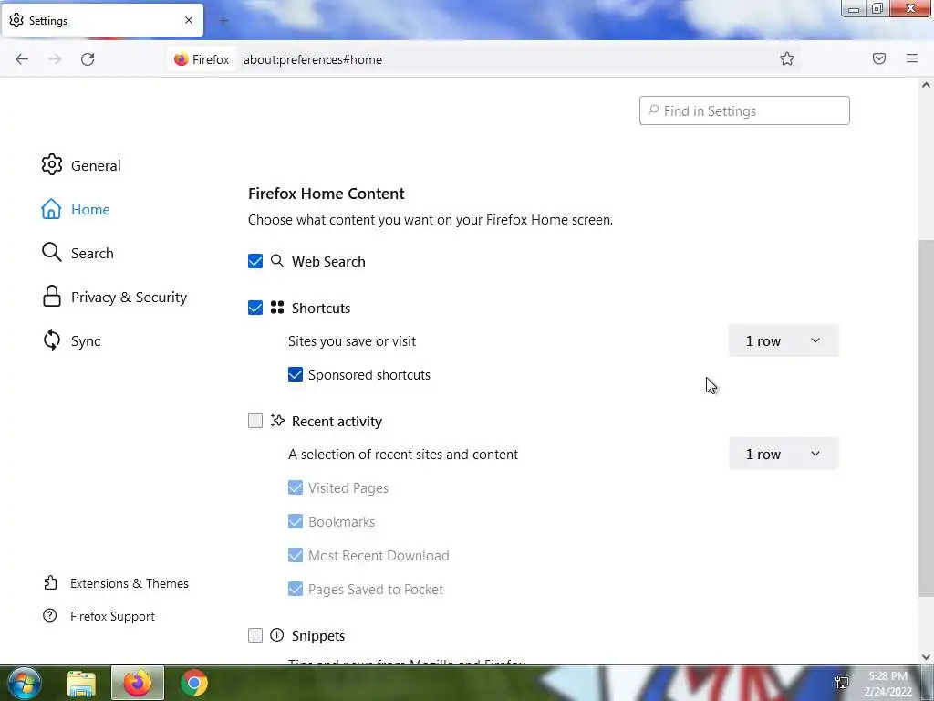Image resolution: width=934 pixels, height=701 pixels.
Task: Uncheck the Shortcuts checkbox
Action: [x=255, y=308]
